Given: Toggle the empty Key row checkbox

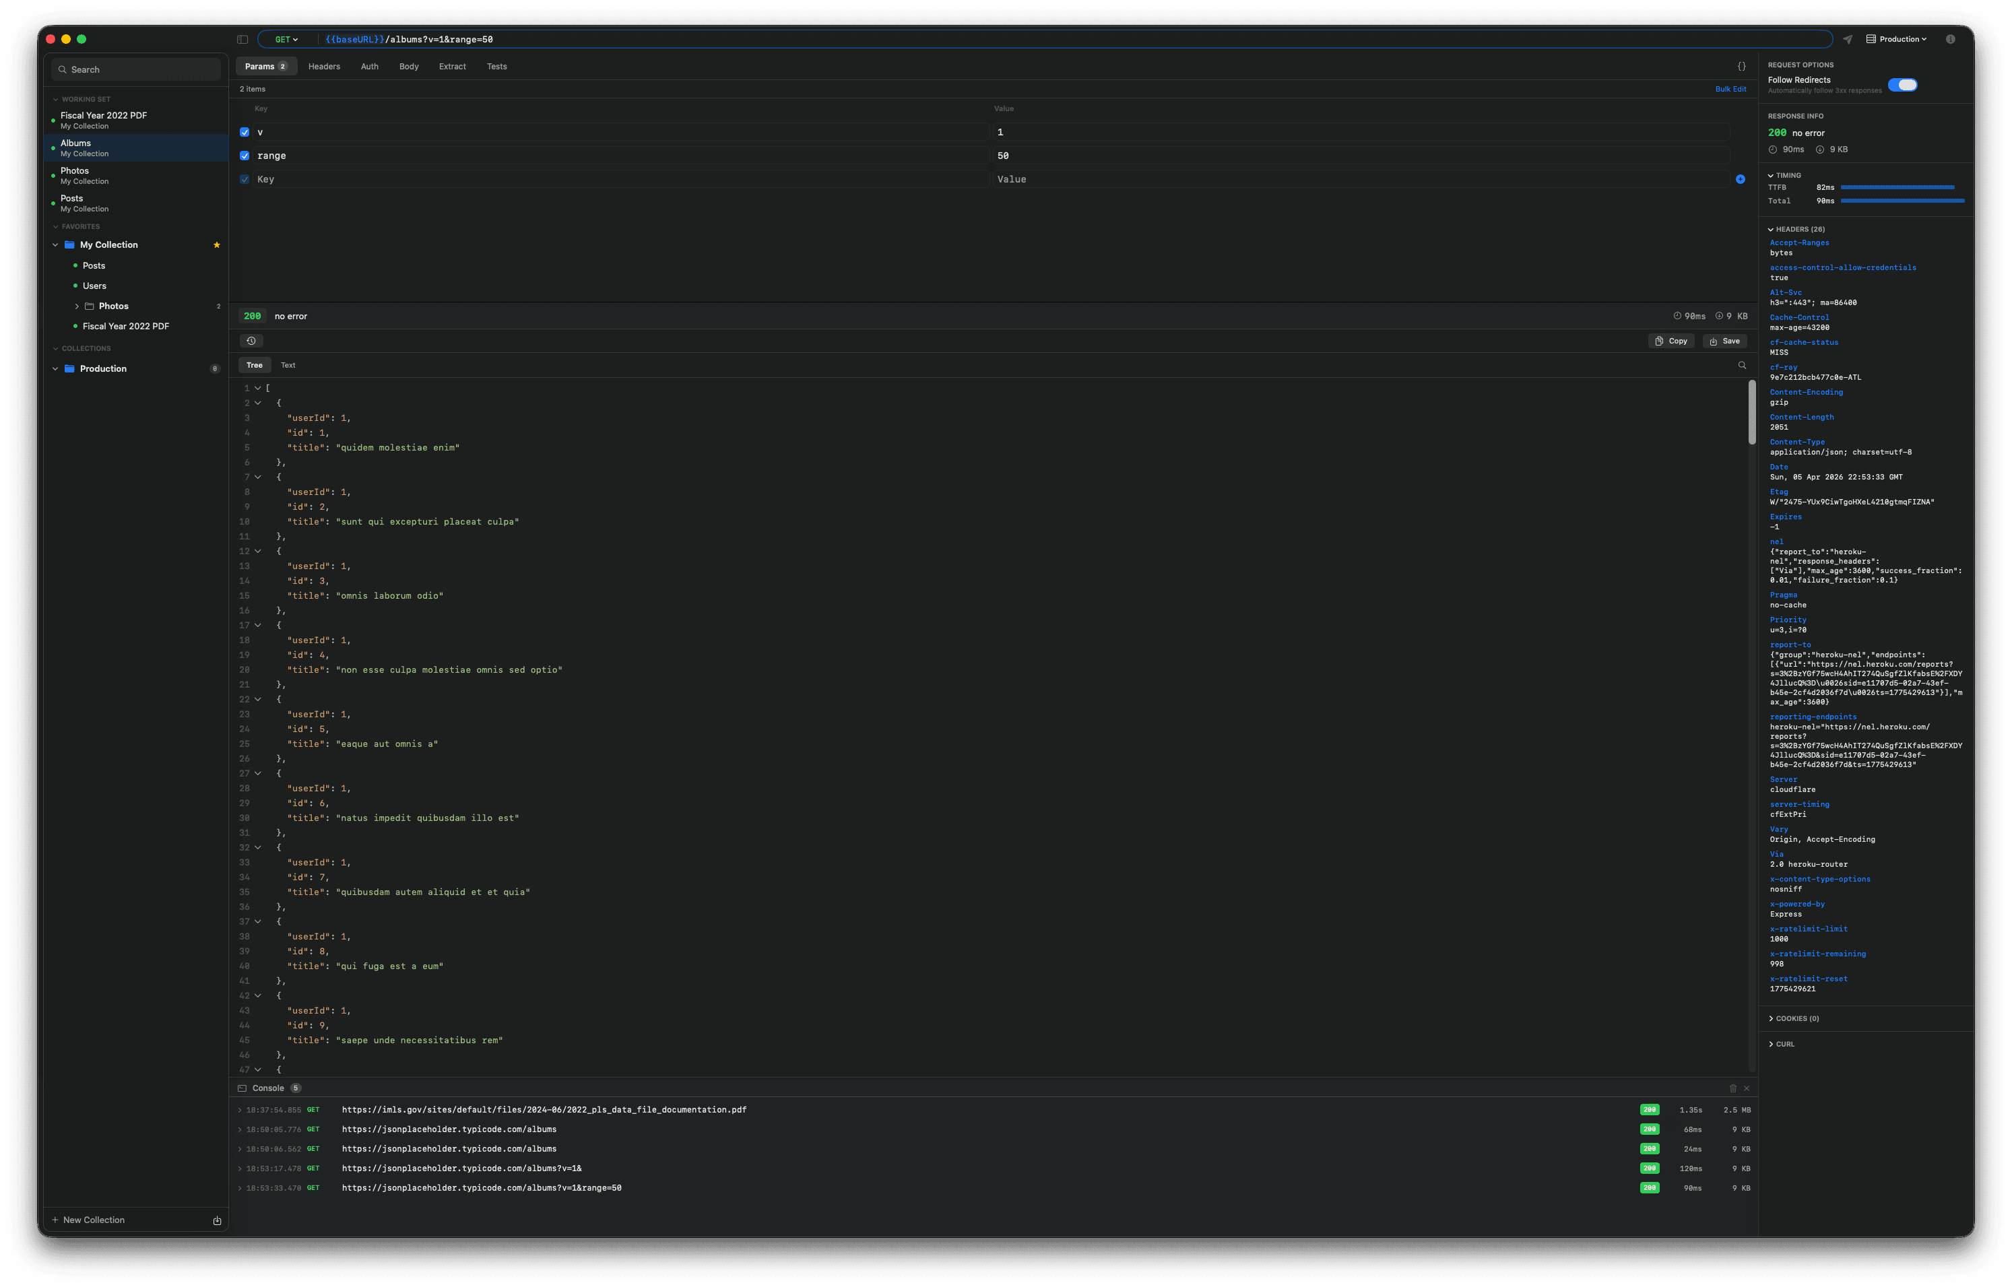Looking at the screenshot, I should [245, 179].
